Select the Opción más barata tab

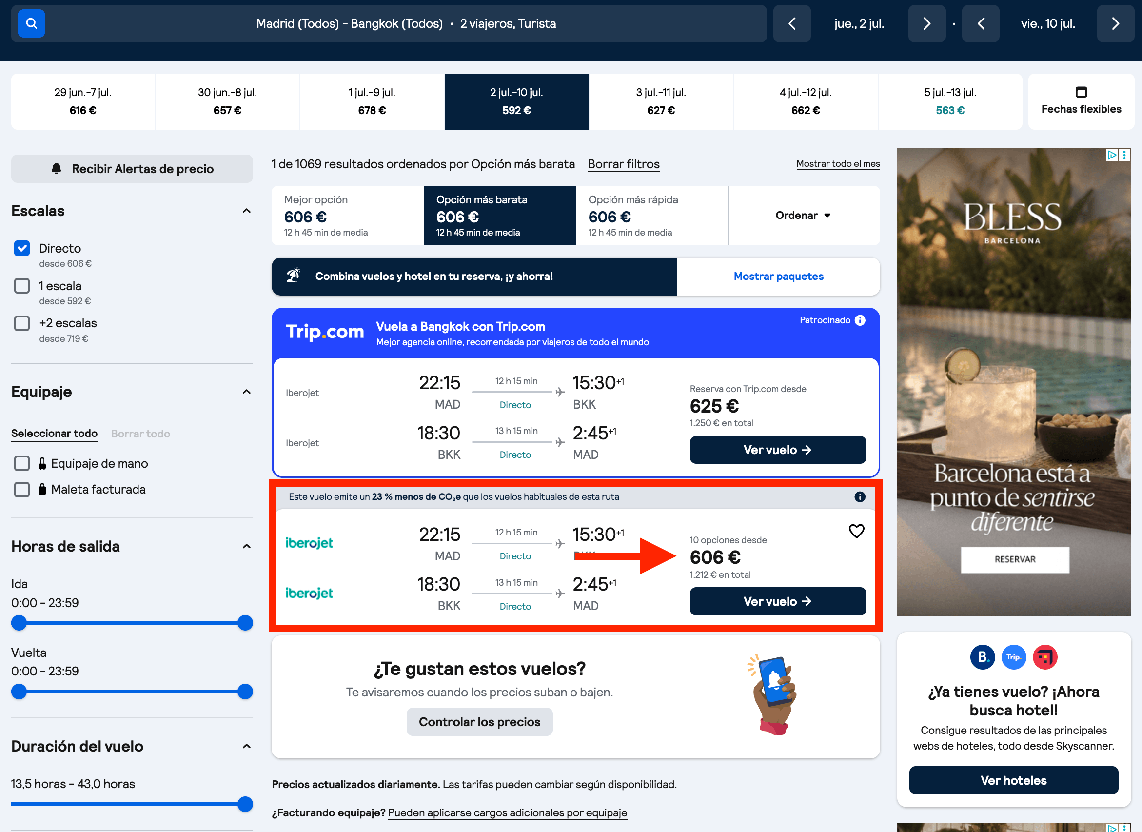point(499,216)
